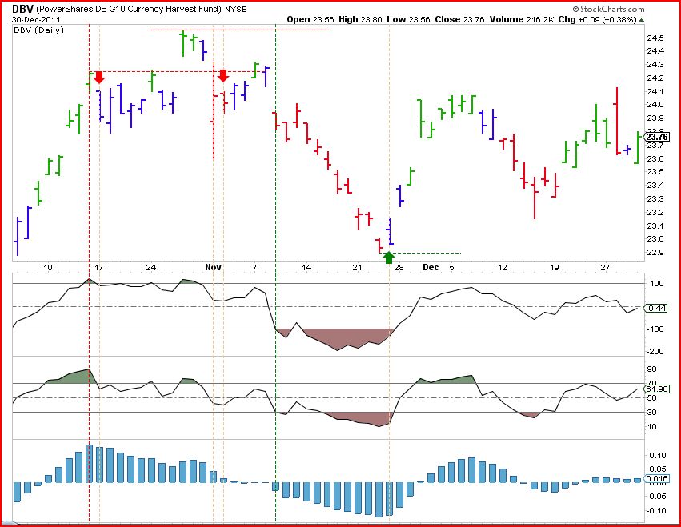
Task: Click the DBV (Daily) chart legend label
Action: pyautogui.click(x=38, y=30)
